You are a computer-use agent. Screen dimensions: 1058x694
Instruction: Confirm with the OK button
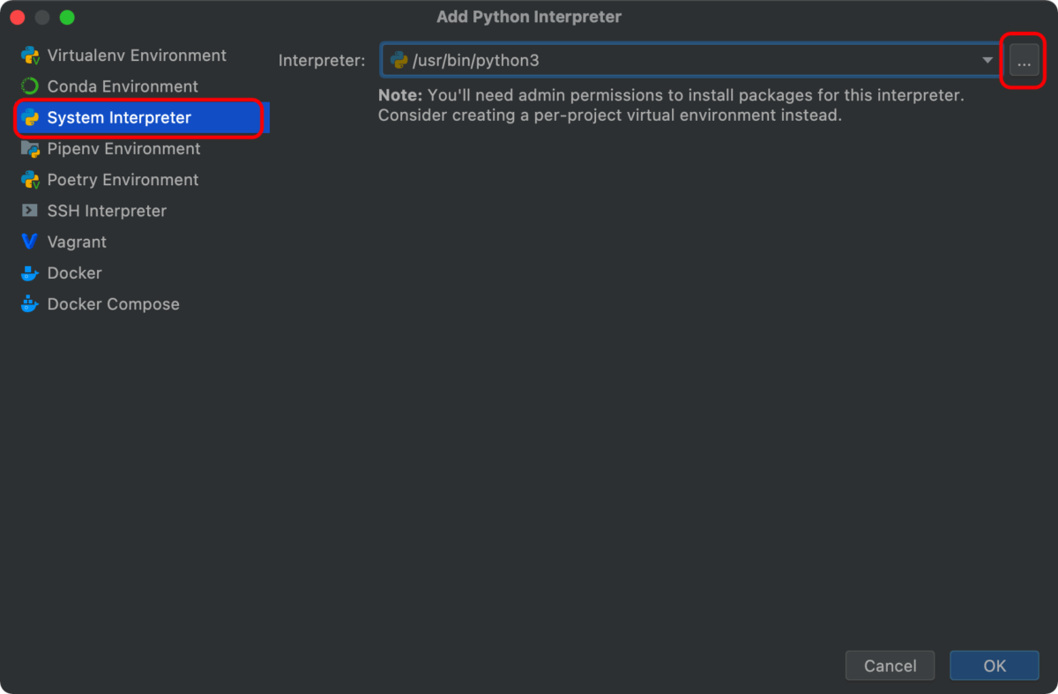pyautogui.click(x=994, y=666)
